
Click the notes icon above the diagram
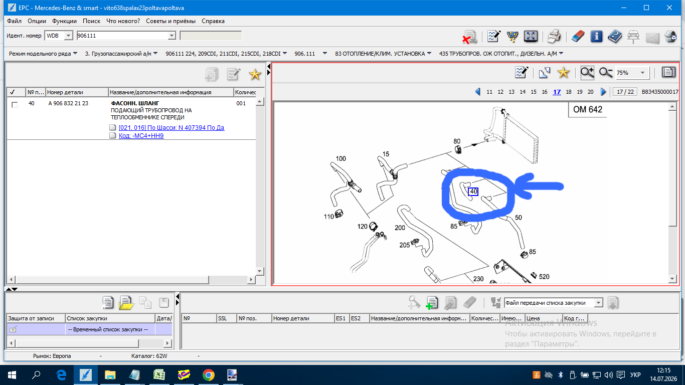522,73
